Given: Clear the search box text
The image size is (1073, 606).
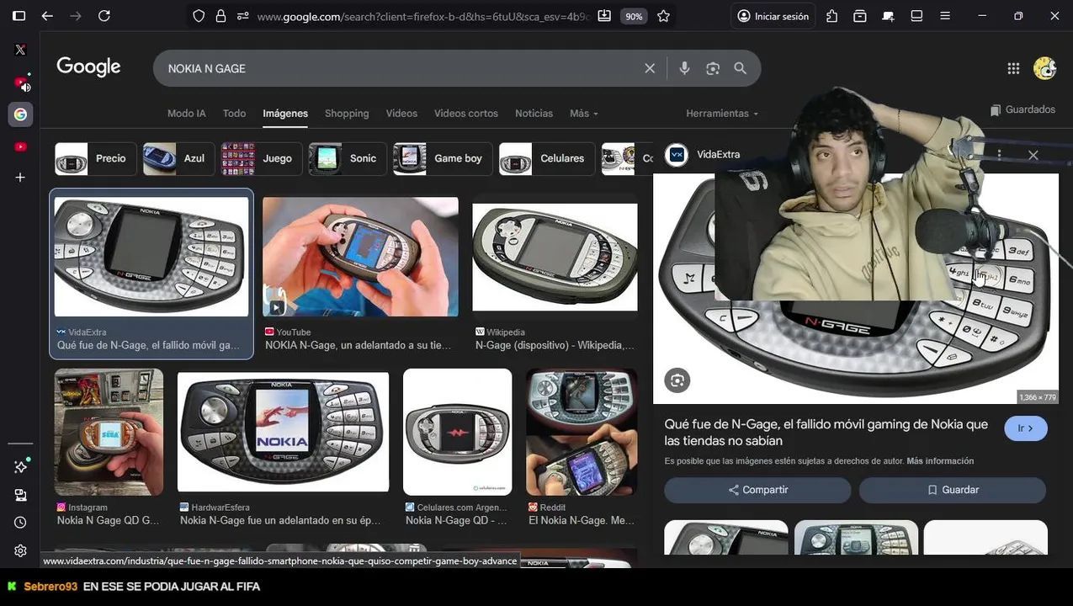Looking at the screenshot, I should [x=650, y=68].
